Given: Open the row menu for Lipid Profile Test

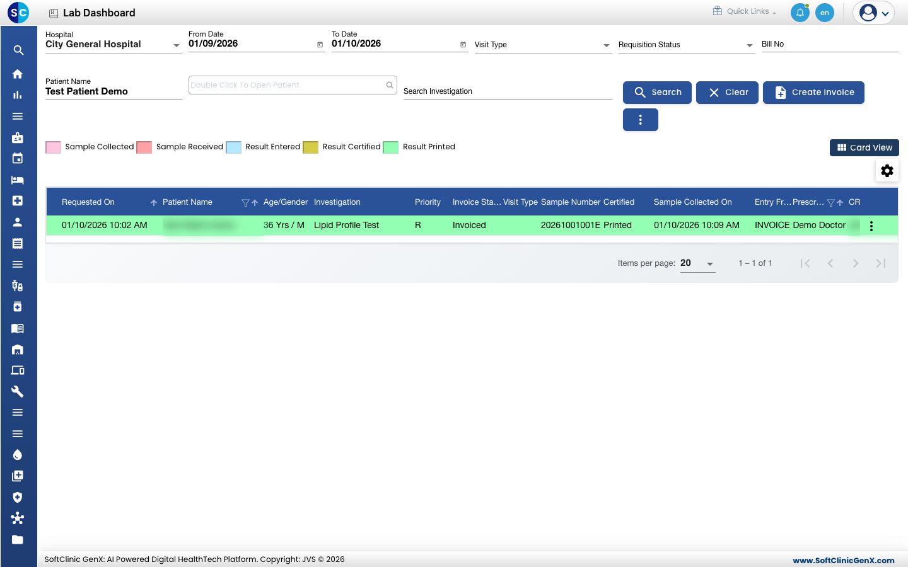Looking at the screenshot, I should pos(871,226).
